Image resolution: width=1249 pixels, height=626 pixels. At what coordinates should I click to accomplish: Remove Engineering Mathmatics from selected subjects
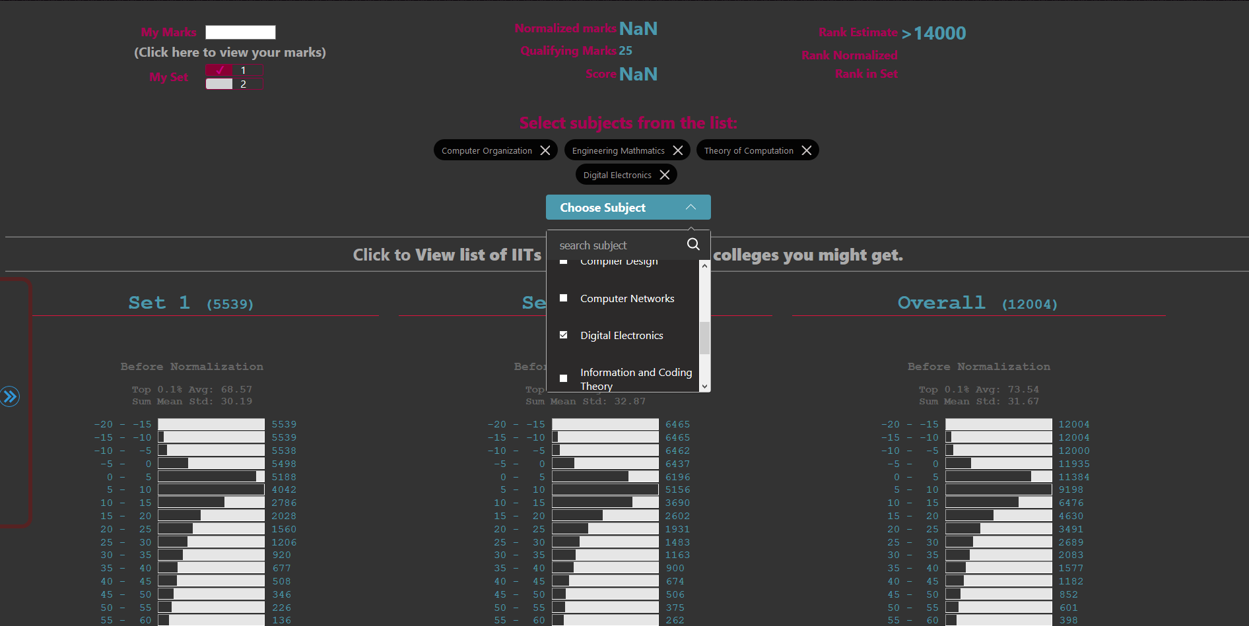click(x=678, y=150)
